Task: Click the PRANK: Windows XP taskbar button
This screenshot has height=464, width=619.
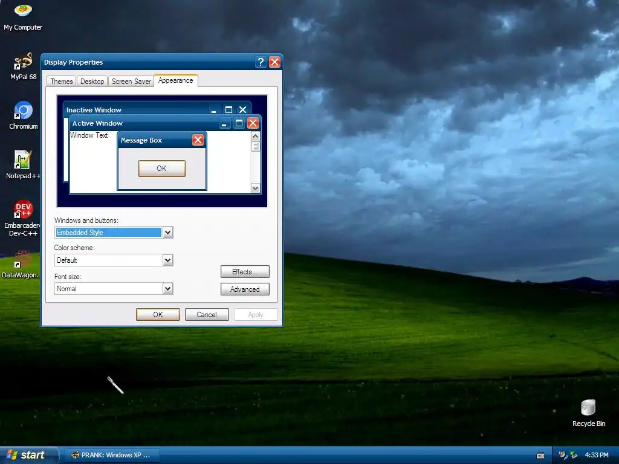Action: (112, 455)
